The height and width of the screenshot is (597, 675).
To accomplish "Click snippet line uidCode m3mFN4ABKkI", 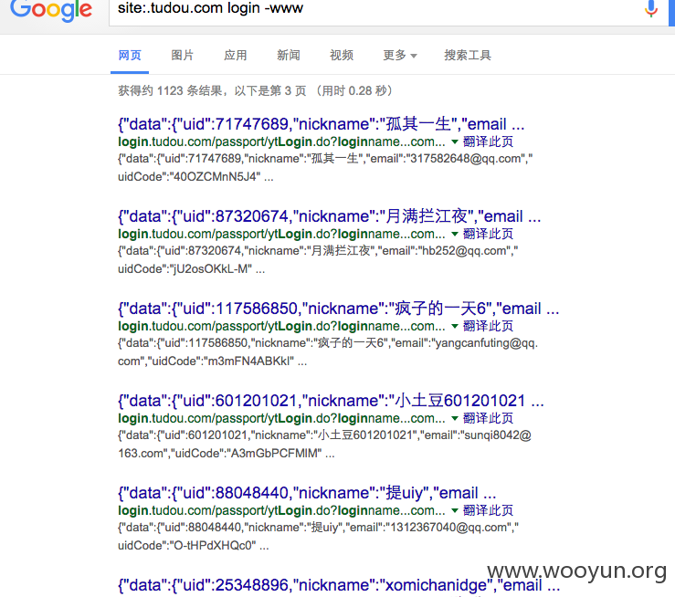I will (x=212, y=361).
